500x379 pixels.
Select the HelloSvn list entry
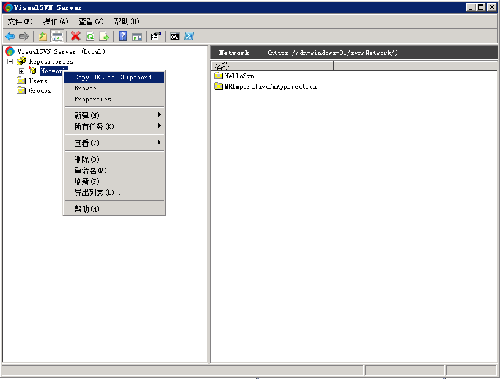240,76
